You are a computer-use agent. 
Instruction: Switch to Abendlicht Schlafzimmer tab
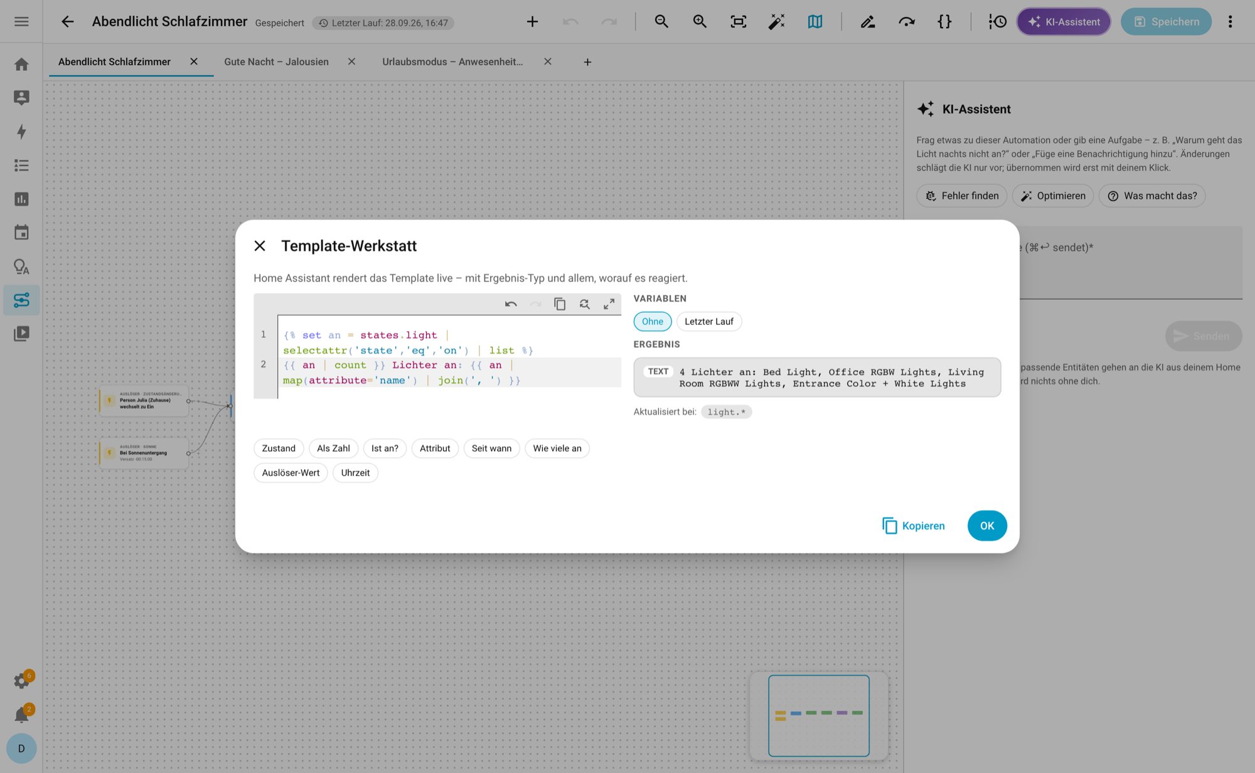114,61
